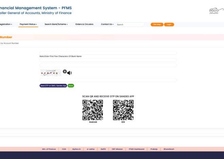This screenshot has height=159, width=224.
Task: Open GePG footer link
Action: pos(103,149)
